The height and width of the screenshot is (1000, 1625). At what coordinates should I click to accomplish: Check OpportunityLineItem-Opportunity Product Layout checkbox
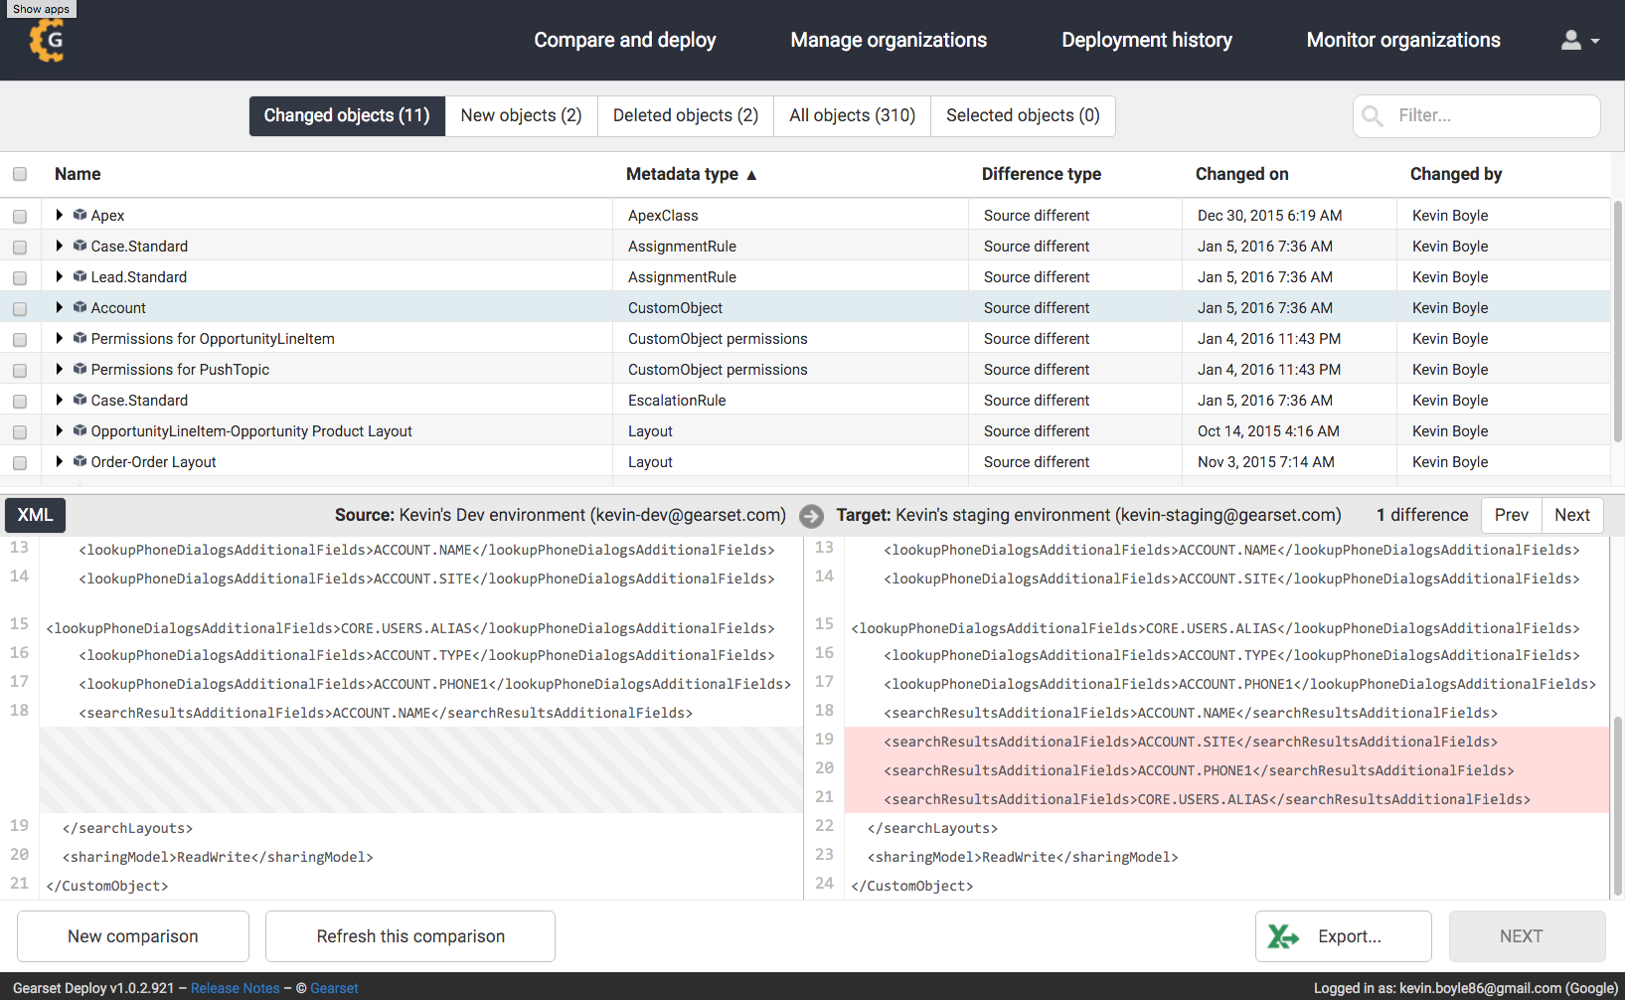(20, 431)
